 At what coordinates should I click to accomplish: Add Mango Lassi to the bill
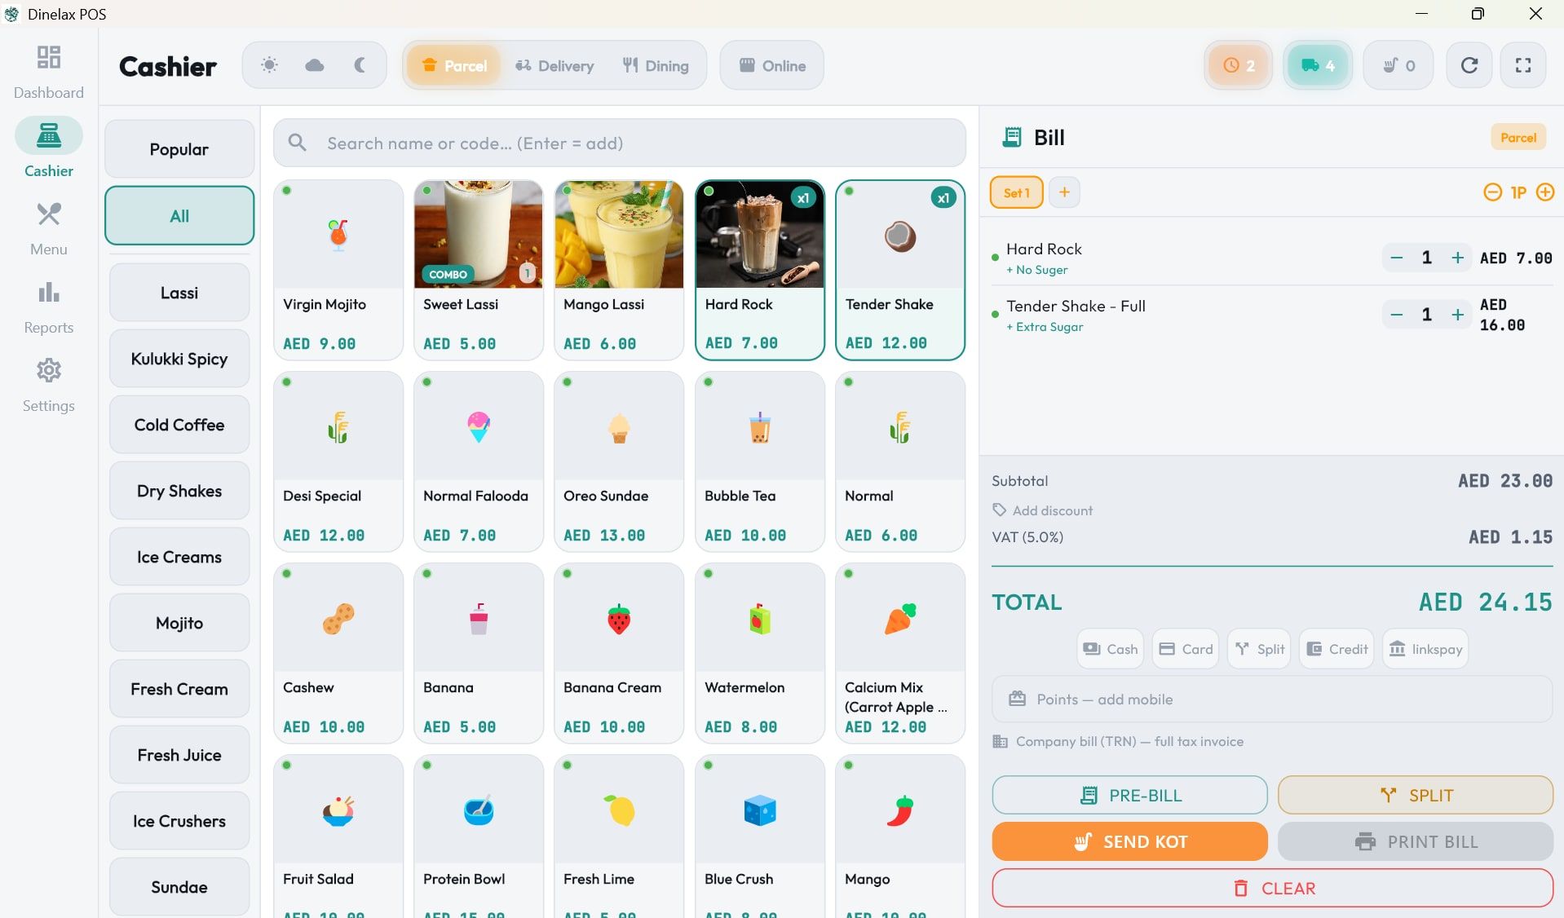pos(619,270)
